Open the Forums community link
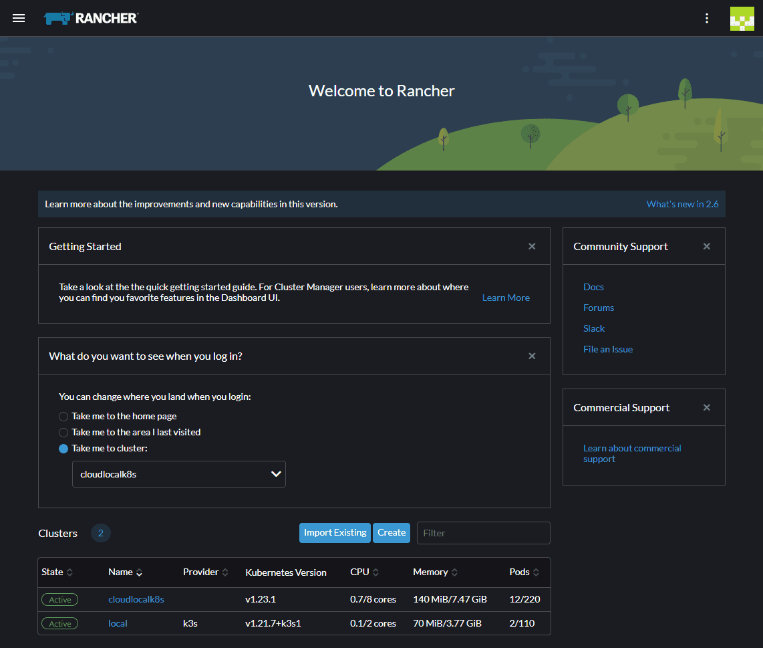 tap(599, 308)
